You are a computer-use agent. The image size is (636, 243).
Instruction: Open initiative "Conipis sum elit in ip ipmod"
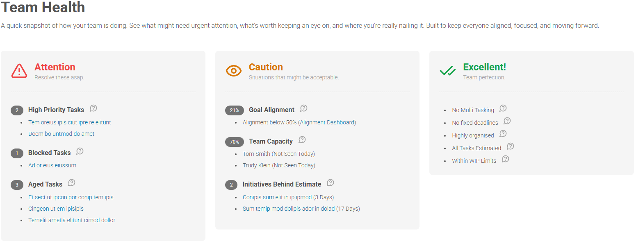pos(277,197)
